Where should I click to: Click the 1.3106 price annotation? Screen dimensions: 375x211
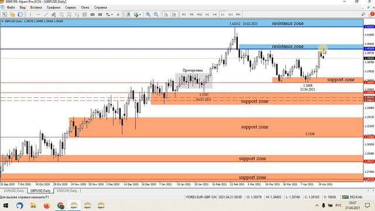click(310, 134)
